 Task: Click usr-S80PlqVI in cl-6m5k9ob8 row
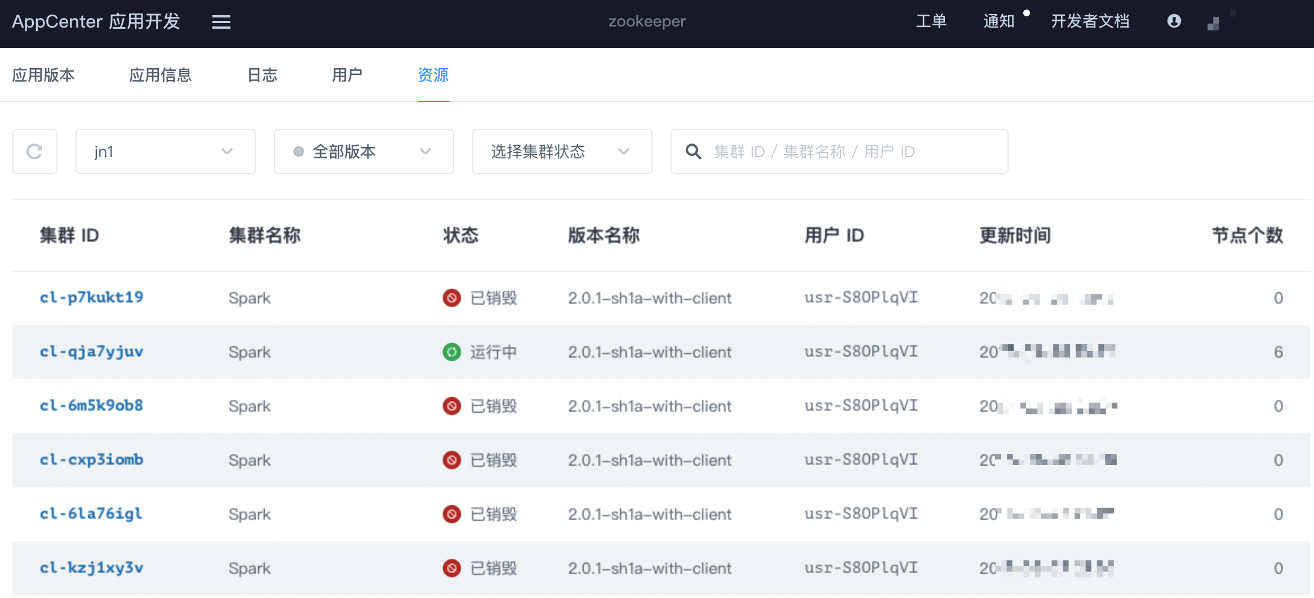861,406
